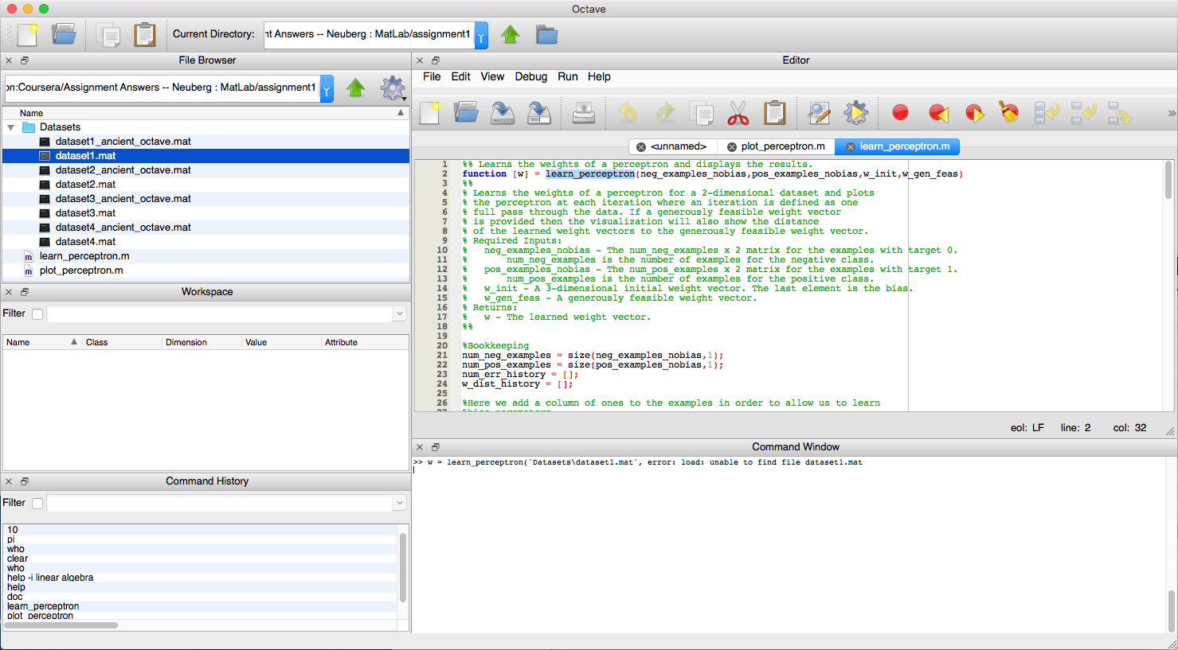Save the file in Editor toolbar
The image size is (1178, 650).
click(x=503, y=113)
